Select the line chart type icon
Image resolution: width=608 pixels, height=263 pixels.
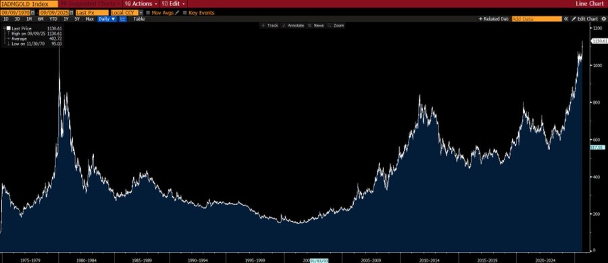tap(123, 19)
